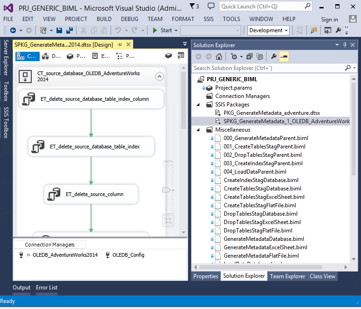
Task: Save the current file icon
Action: click(x=59, y=30)
